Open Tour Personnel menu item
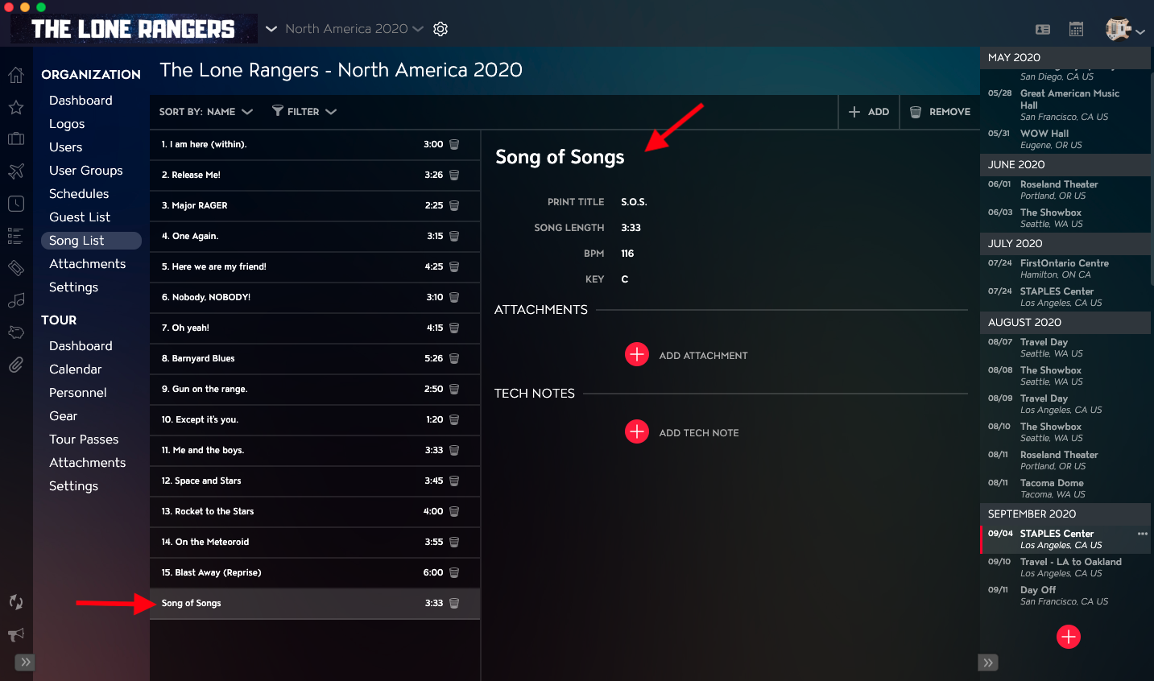The height and width of the screenshot is (681, 1154). click(78, 393)
